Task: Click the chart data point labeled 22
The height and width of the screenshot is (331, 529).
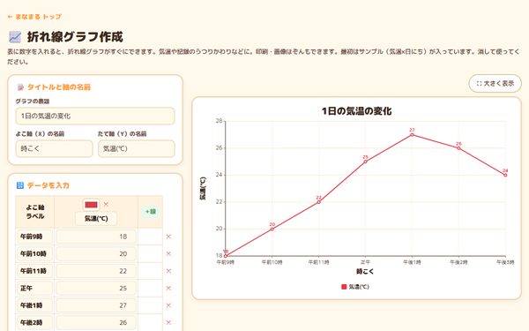Action: (319, 202)
